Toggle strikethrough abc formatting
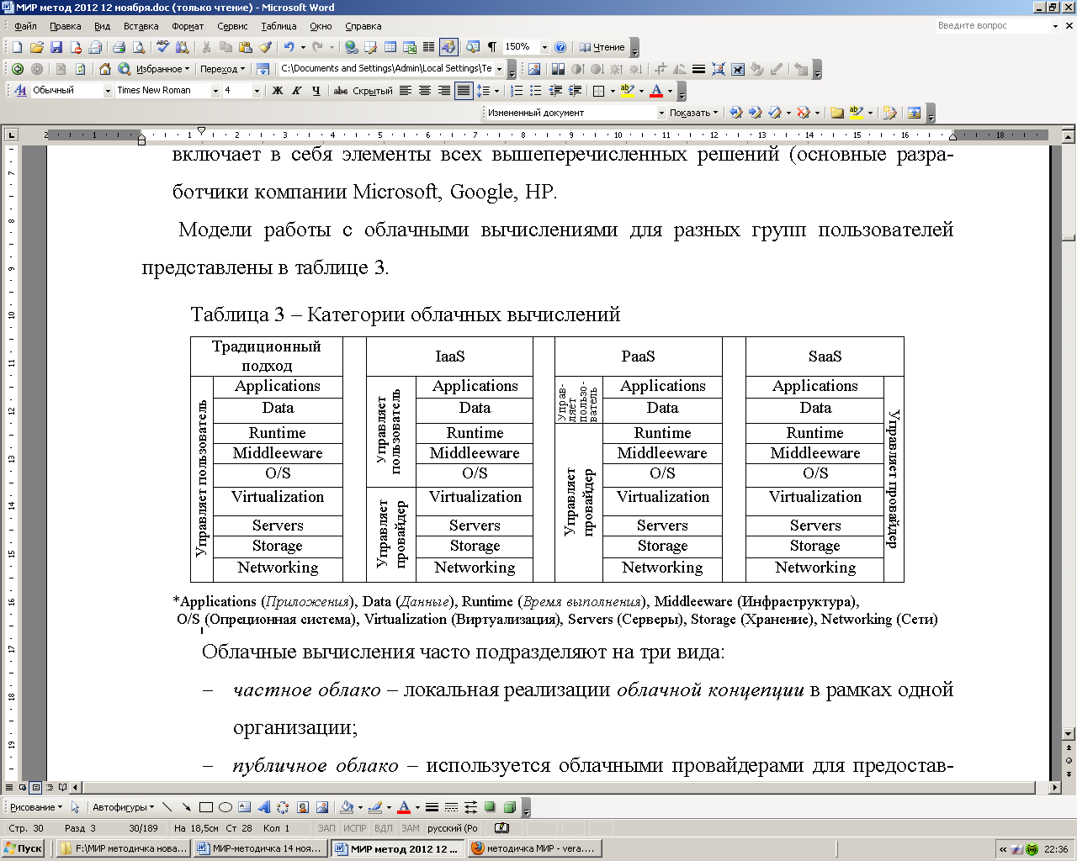Viewport: 1077px width, 861px height. pyautogui.click(x=340, y=90)
